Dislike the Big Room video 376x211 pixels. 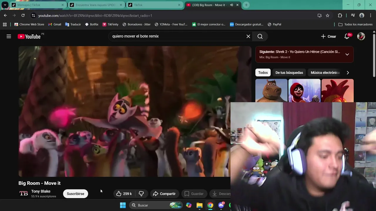(141, 194)
